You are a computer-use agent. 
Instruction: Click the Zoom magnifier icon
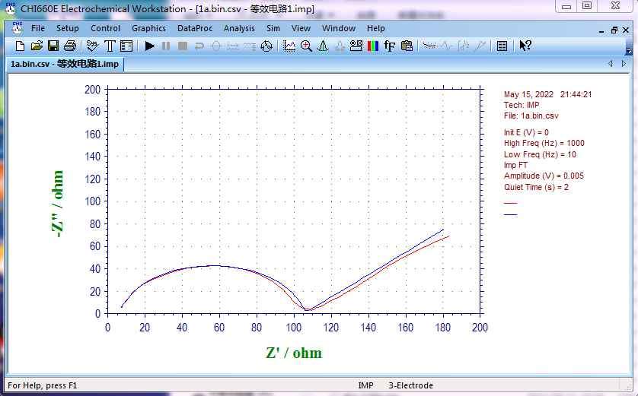coord(306,46)
